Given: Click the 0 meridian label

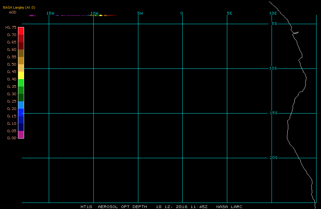Looking at the screenshot, I should coord(182,13).
